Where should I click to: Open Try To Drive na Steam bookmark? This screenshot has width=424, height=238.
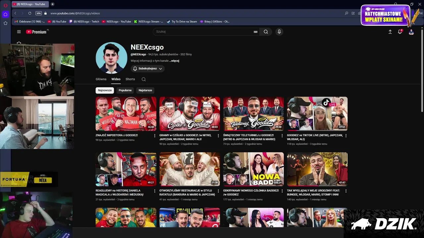point(182,21)
